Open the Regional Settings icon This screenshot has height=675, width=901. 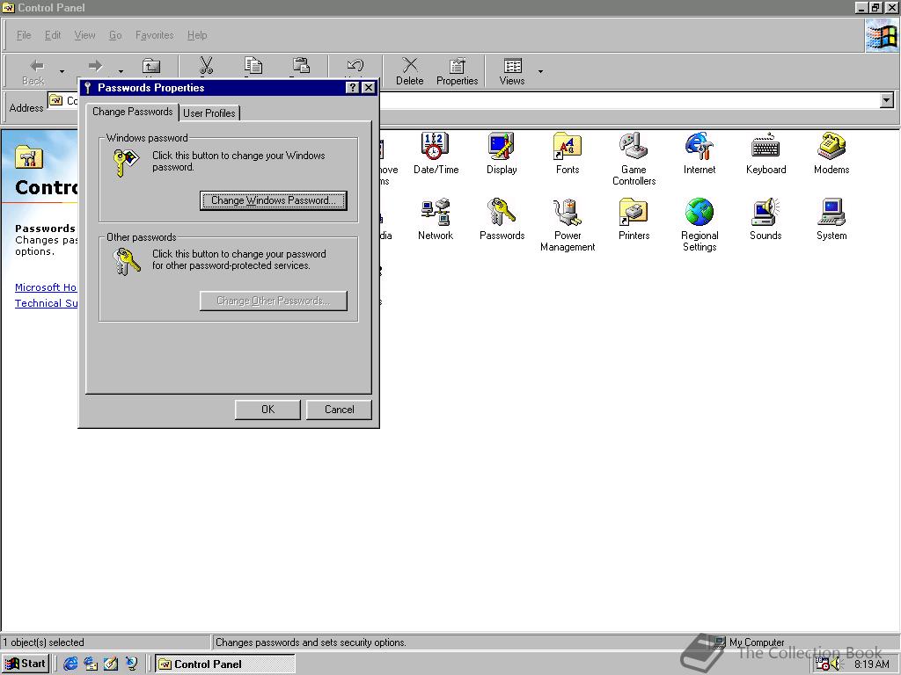tap(700, 225)
